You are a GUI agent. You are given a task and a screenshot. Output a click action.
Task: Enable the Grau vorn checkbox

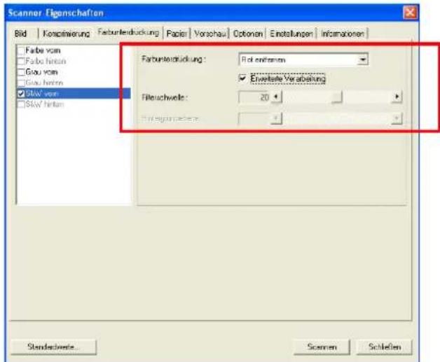click(22, 72)
